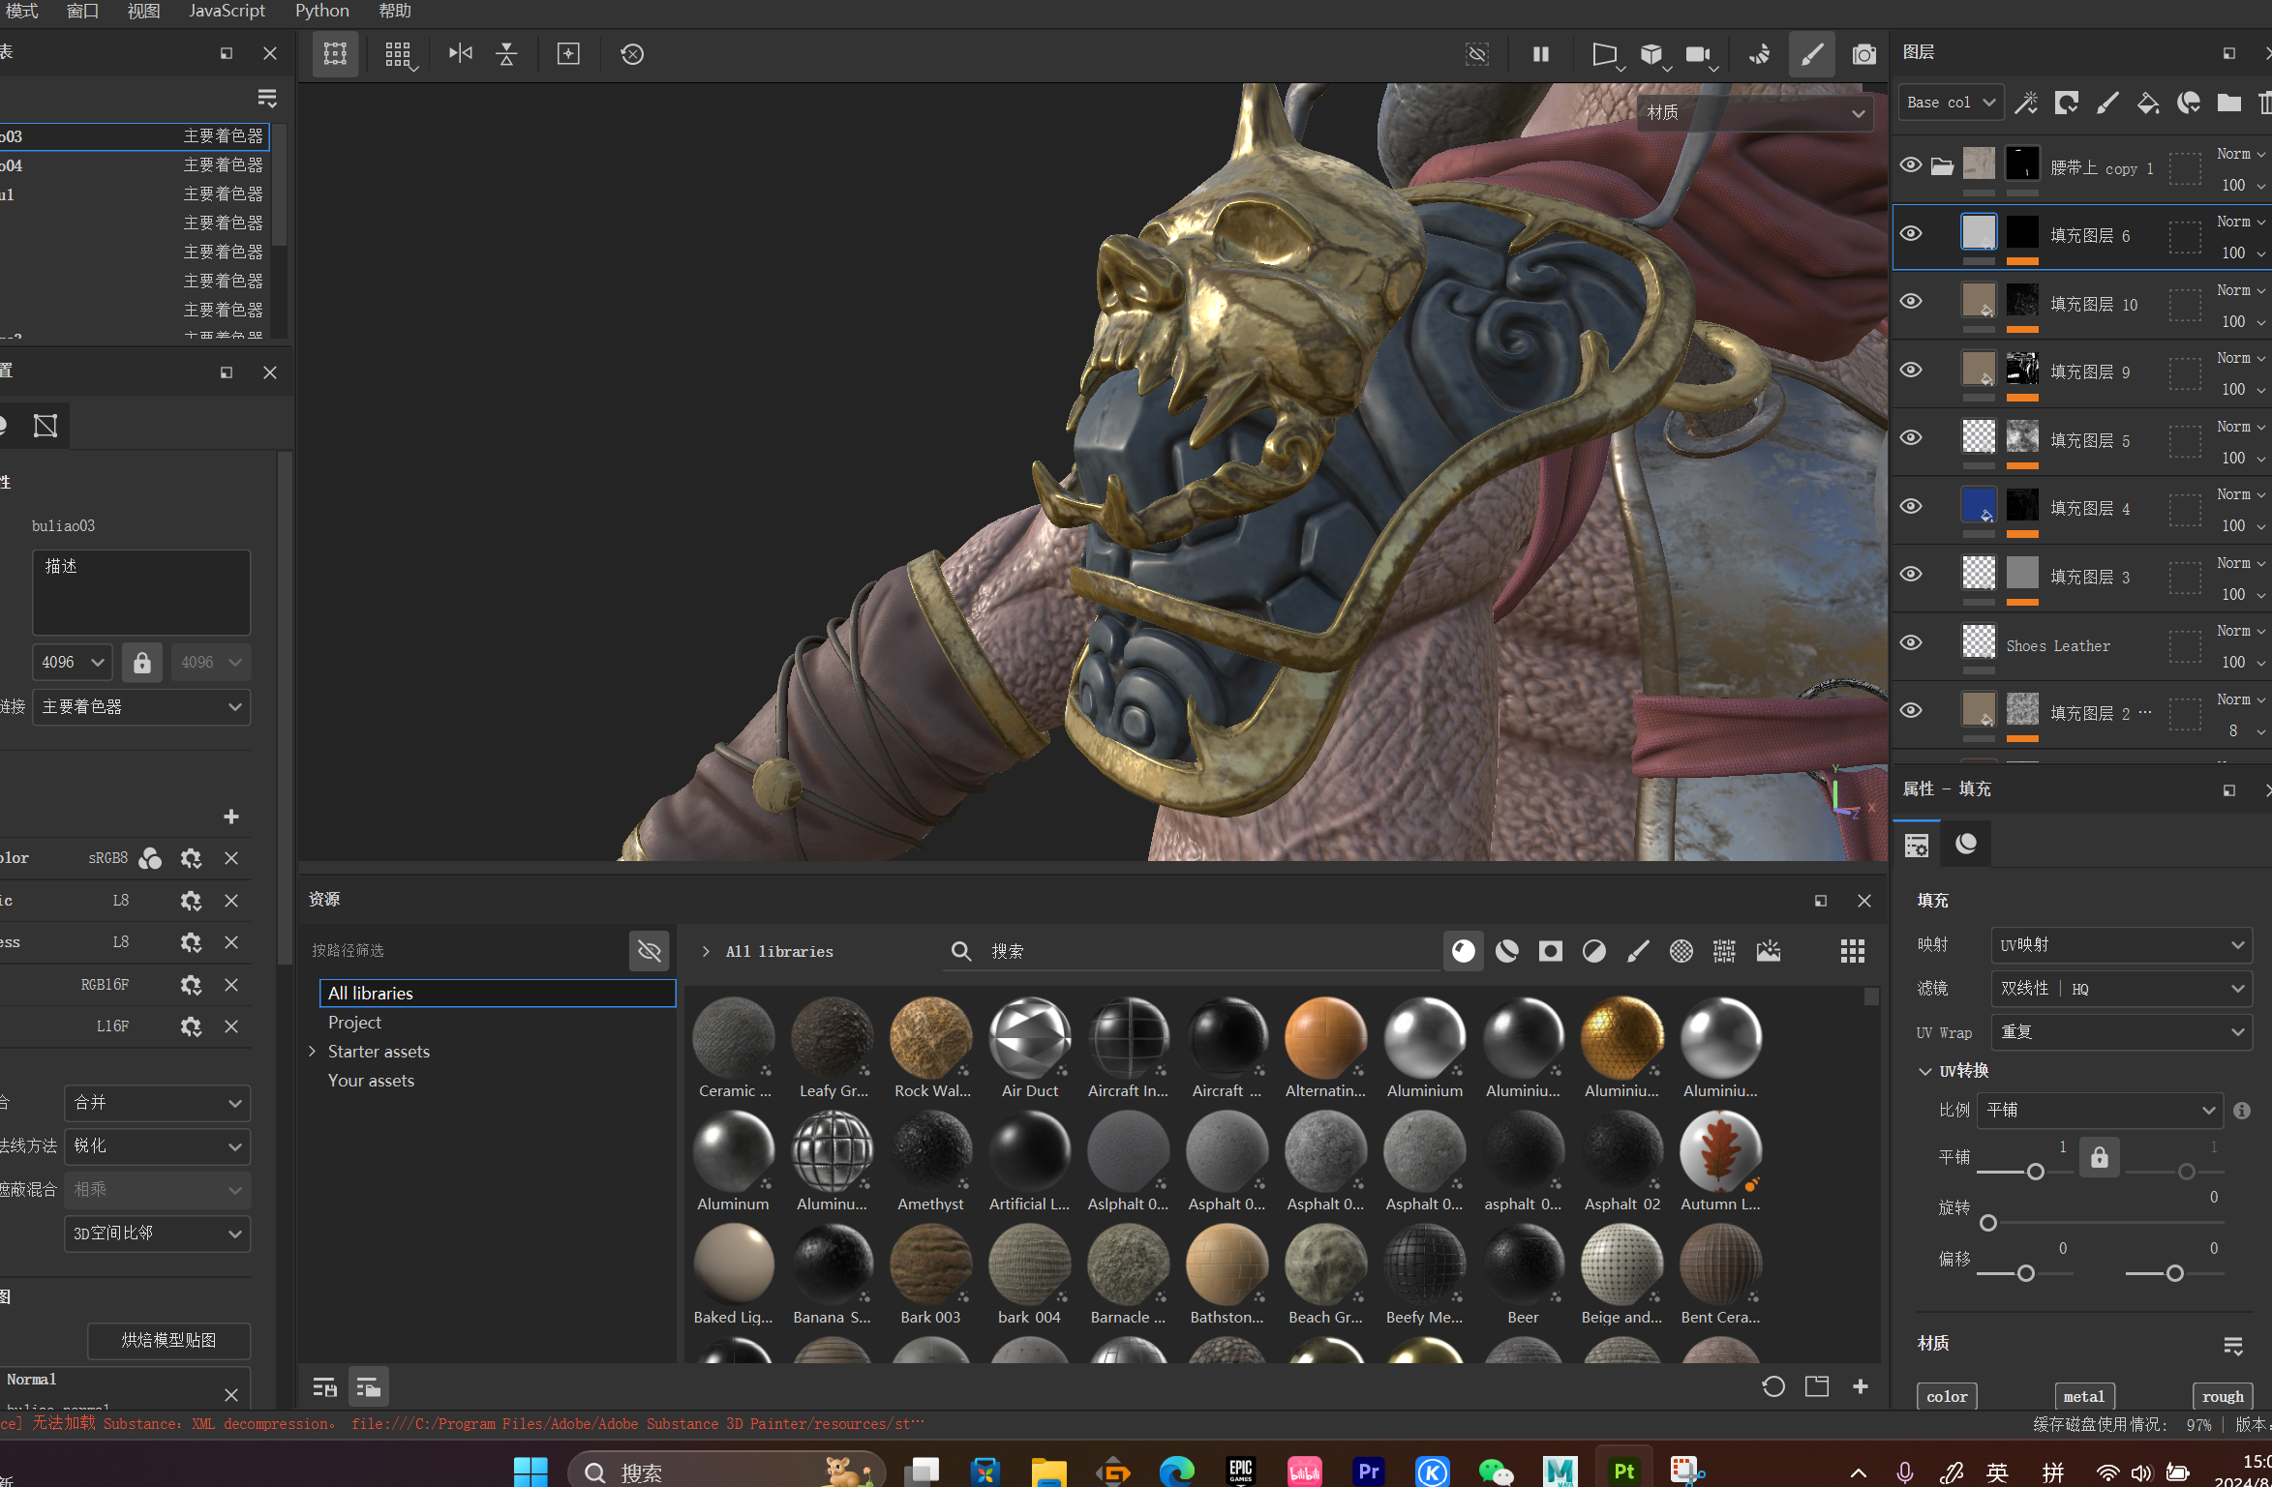This screenshot has height=1487, width=2272.
Task: Click the grid view icon in assets panel
Action: [1852, 951]
